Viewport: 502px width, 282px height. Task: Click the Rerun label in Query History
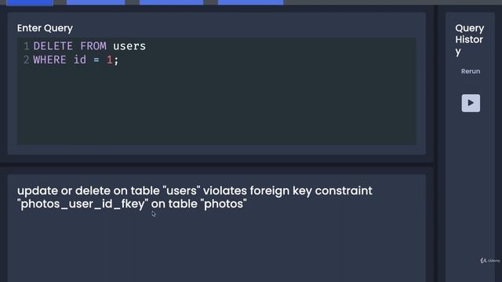471,71
